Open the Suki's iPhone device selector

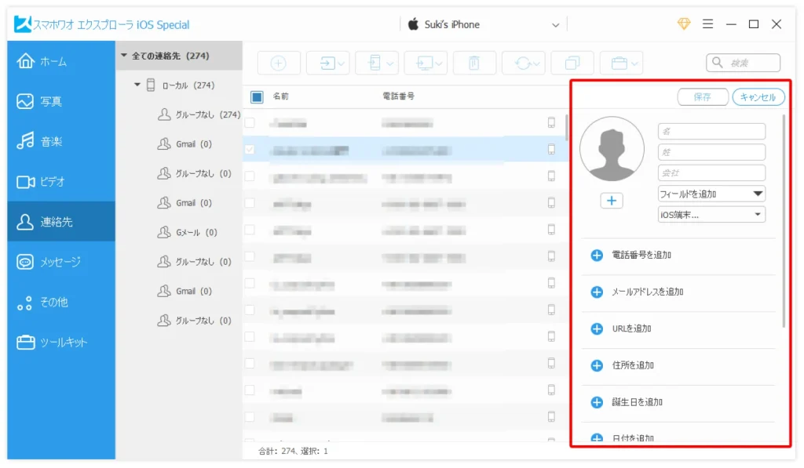tap(483, 24)
